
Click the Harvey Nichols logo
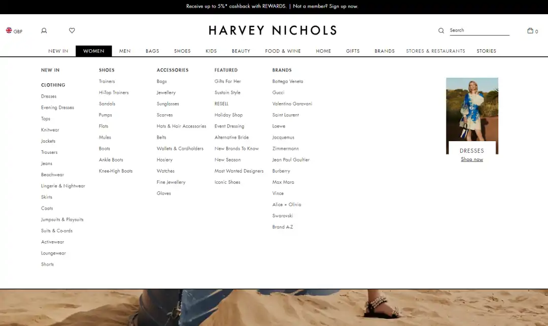click(273, 30)
